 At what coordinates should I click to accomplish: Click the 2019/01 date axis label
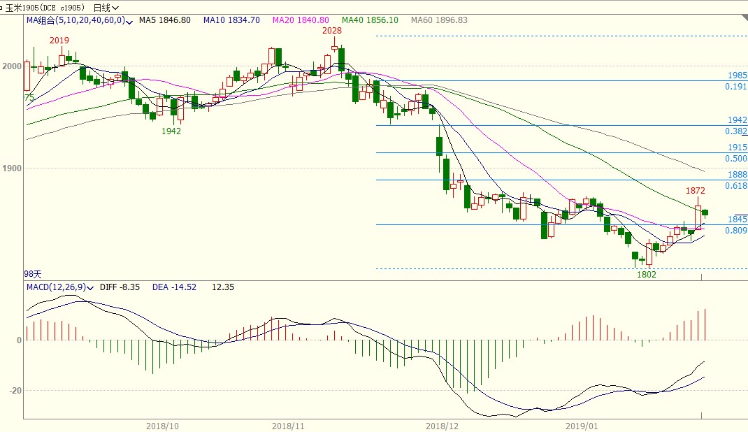coord(582,425)
